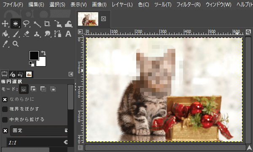This screenshot has height=152, width=253.
Task: Pick the Color Picker eyedropper tool
Action: (5, 44)
